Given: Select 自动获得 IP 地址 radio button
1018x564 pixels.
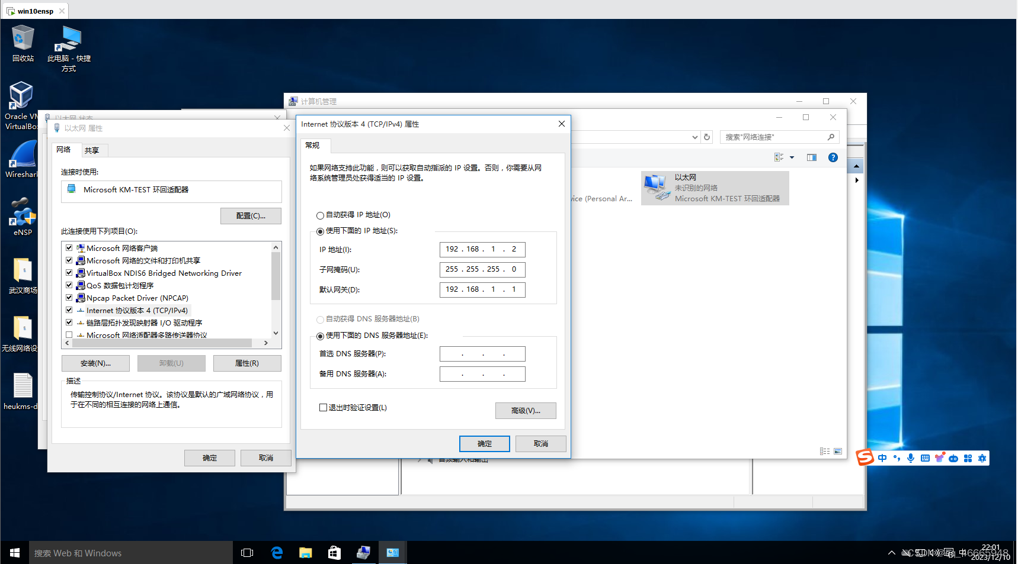Looking at the screenshot, I should point(320,215).
